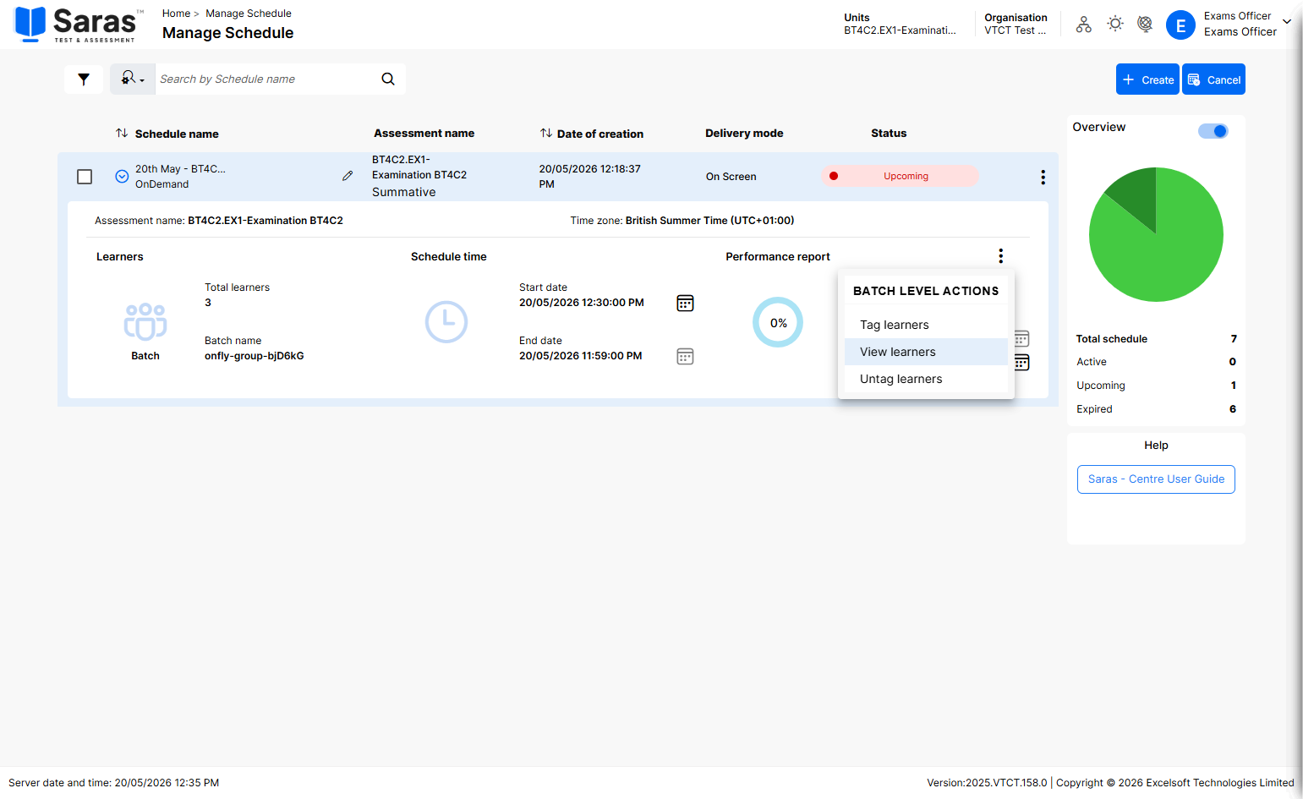Viewport: 1303px width, 799px height.
Task: Select Tag learners
Action: click(x=926, y=325)
